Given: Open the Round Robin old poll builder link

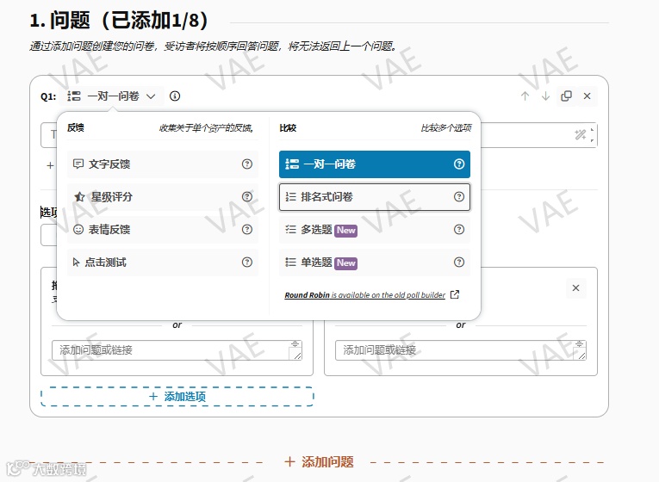Looking at the screenshot, I should tap(364, 295).
